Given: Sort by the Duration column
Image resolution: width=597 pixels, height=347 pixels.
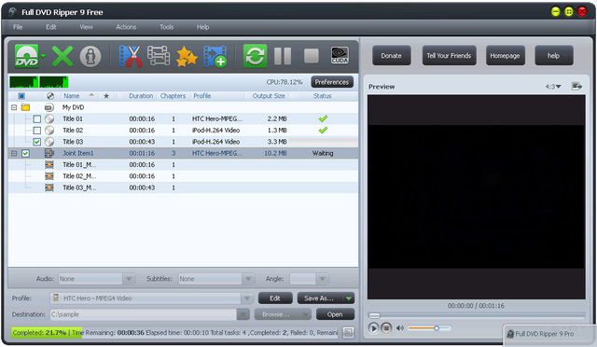Looking at the screenshot, I should tap(141, 96).
